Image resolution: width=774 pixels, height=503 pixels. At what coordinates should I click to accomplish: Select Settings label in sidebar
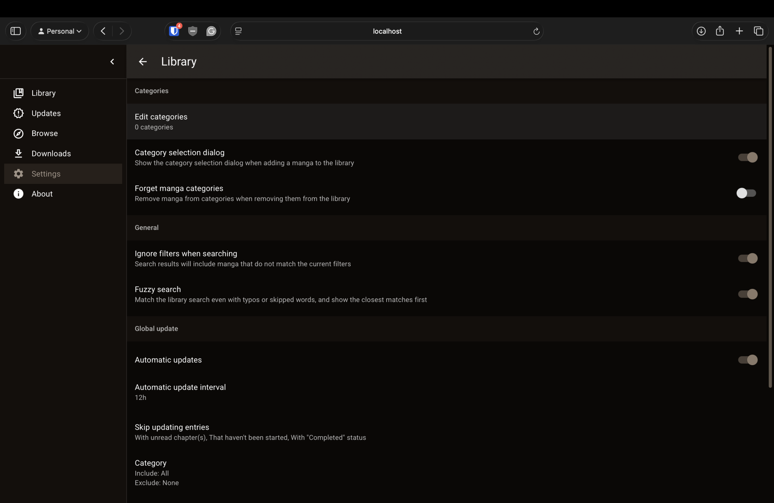coord(46,174)
